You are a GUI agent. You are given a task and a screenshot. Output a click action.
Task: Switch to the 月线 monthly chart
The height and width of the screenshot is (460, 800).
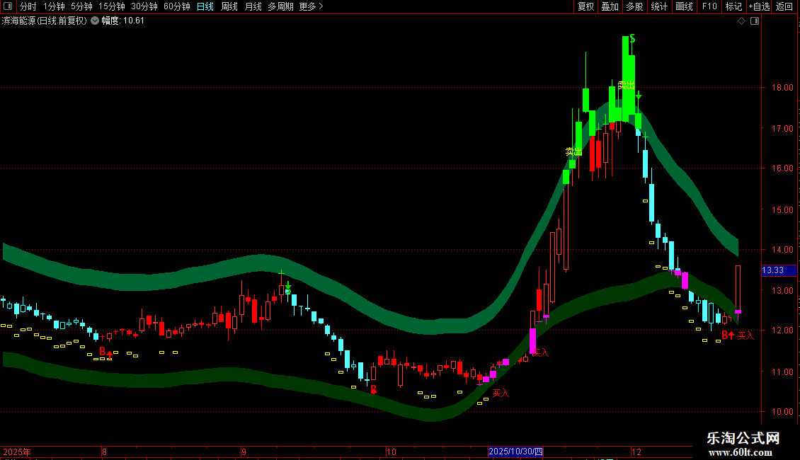click(253, 6)
